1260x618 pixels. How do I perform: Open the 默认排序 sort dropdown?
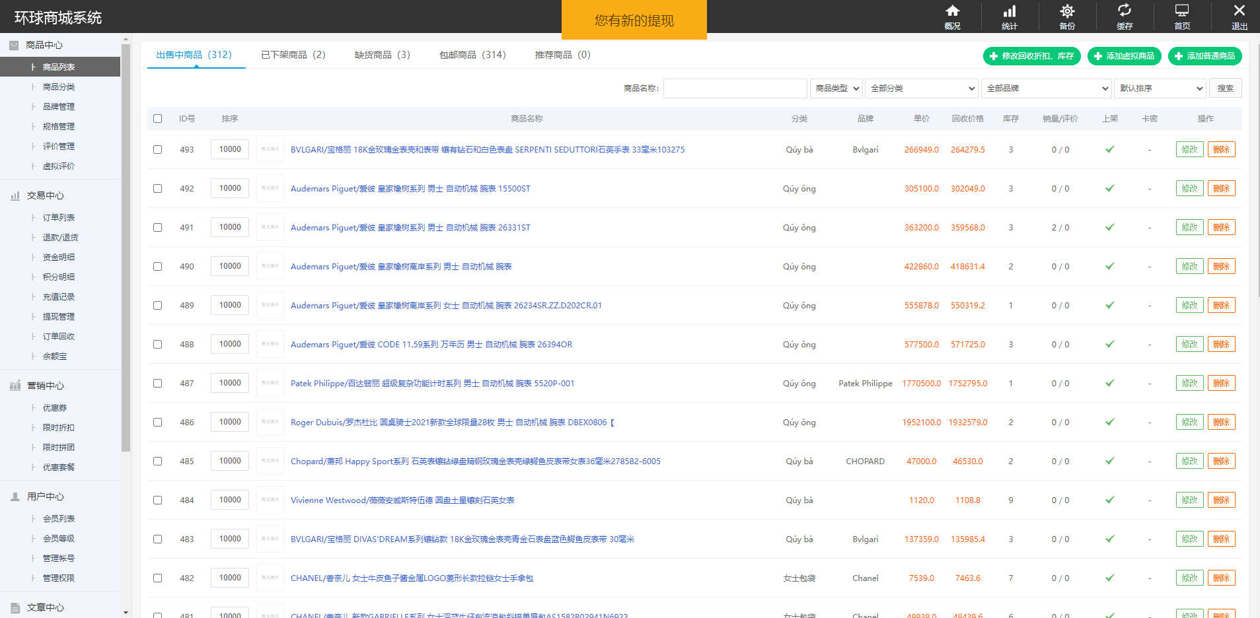[1160, 88]
